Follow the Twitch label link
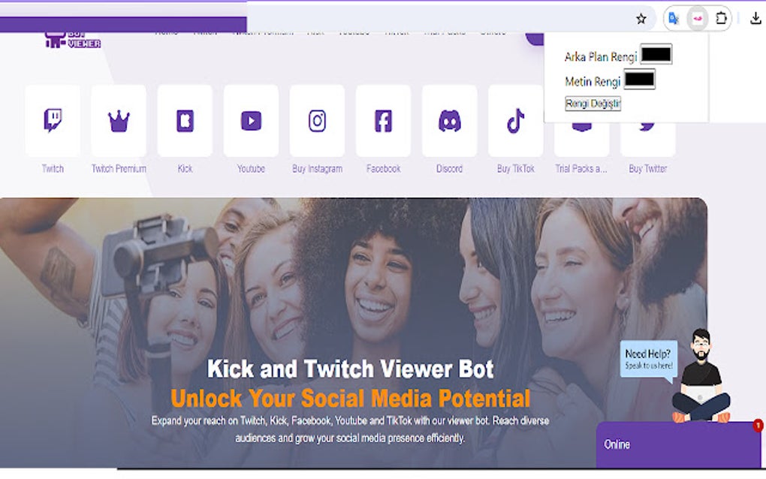 coord(53,168)
